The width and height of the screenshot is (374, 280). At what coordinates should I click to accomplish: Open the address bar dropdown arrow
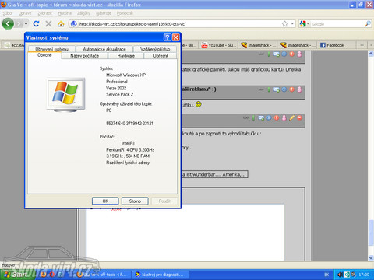[292, 24]
